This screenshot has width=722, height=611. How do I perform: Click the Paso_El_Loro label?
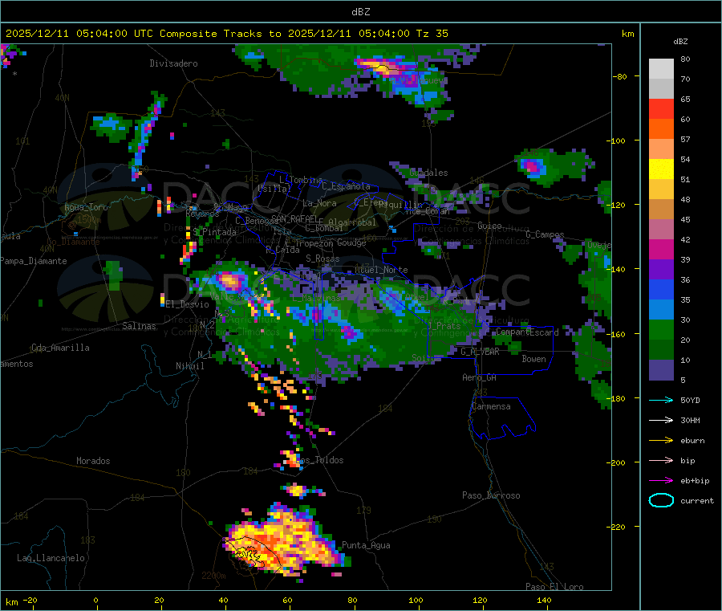coord(554,587)
